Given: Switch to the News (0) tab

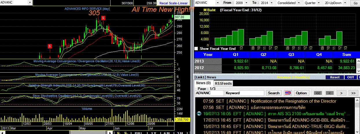Looking at the screenshot, I should coord(203,83).
